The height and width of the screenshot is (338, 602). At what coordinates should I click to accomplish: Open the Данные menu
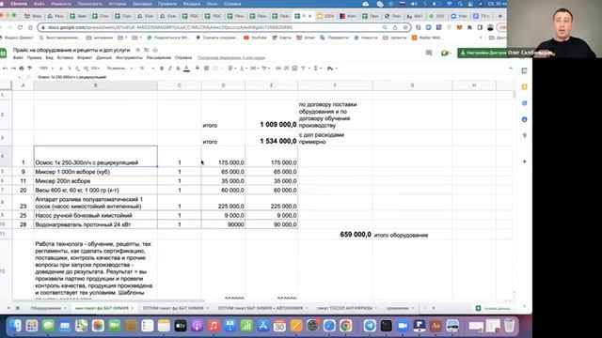point(103,57)
